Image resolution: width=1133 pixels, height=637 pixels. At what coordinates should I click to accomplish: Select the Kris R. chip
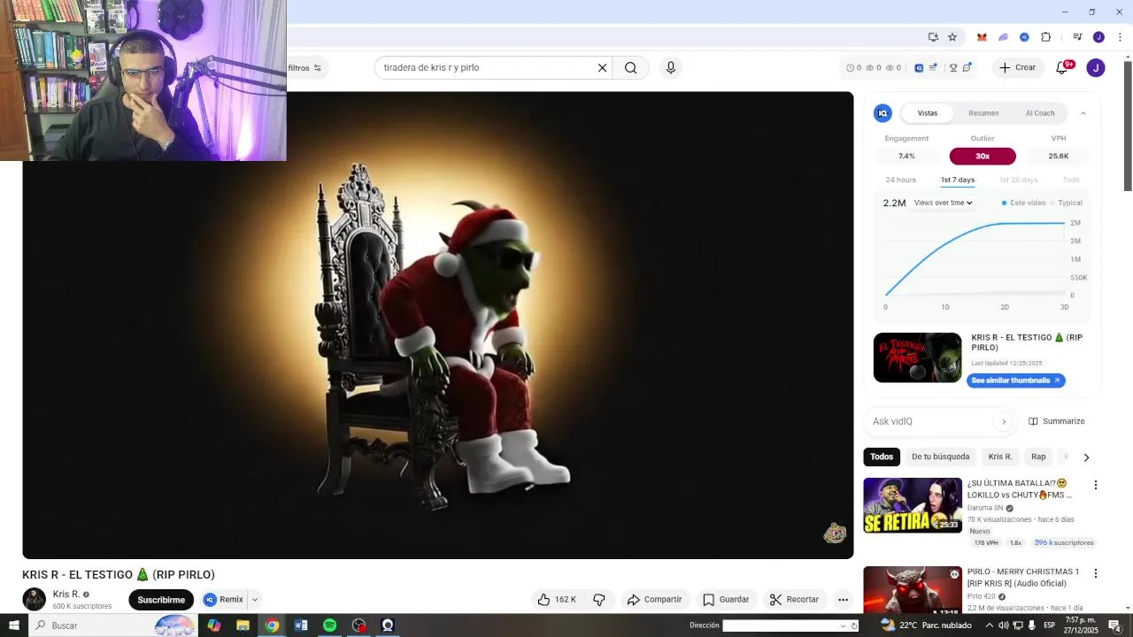(1000, 457)
